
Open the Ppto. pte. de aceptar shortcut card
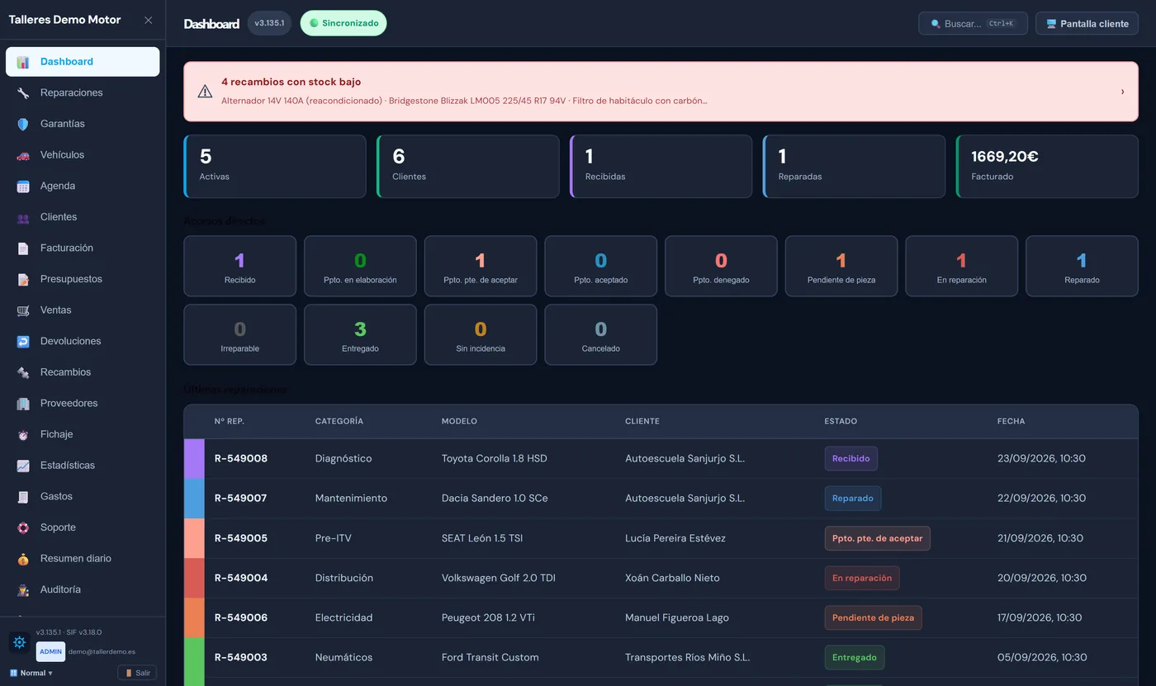point(481,266)
